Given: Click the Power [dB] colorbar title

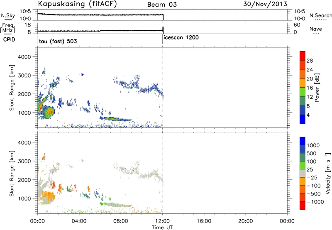Looking at the screenshot, I should (x=317, y=88).
